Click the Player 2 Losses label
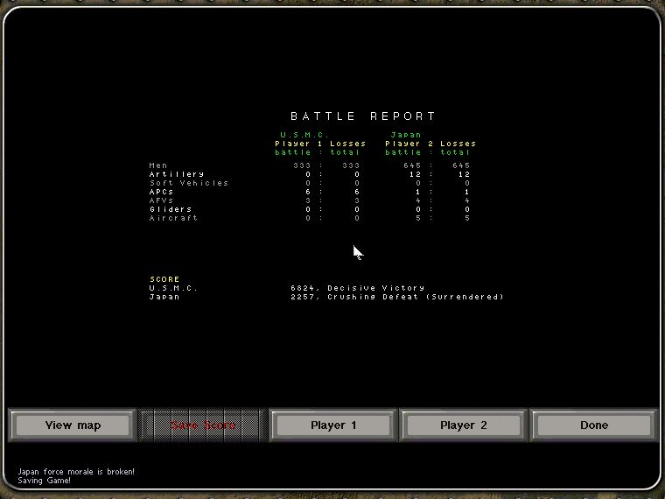Image resolution: width=665 pixels, height=499 pixels. click(x=430, y=144)
